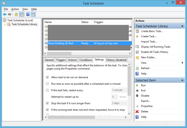Click the Triggers column header
This screenshot has height=128, width=187.
point(112,22)
